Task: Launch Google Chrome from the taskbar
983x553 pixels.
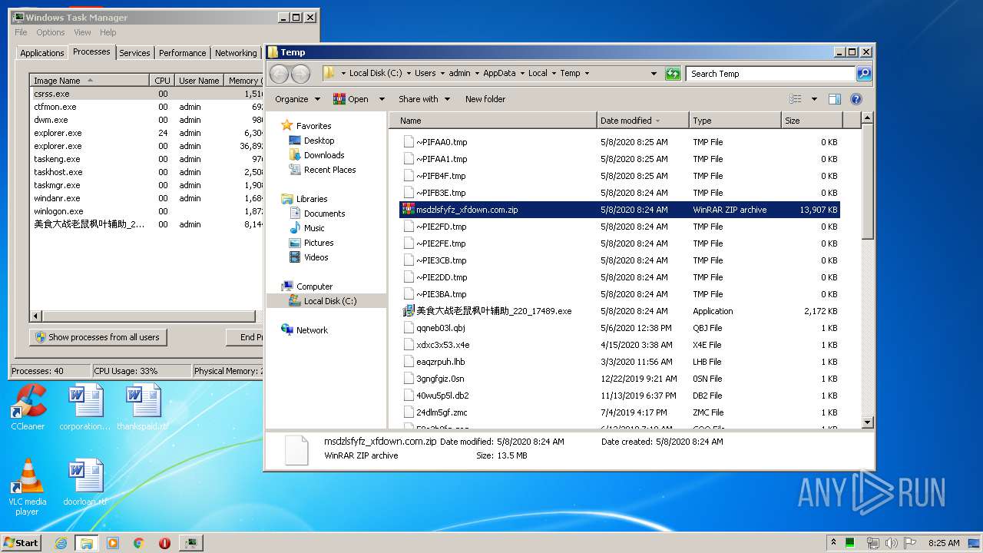Action: point(139,543)
